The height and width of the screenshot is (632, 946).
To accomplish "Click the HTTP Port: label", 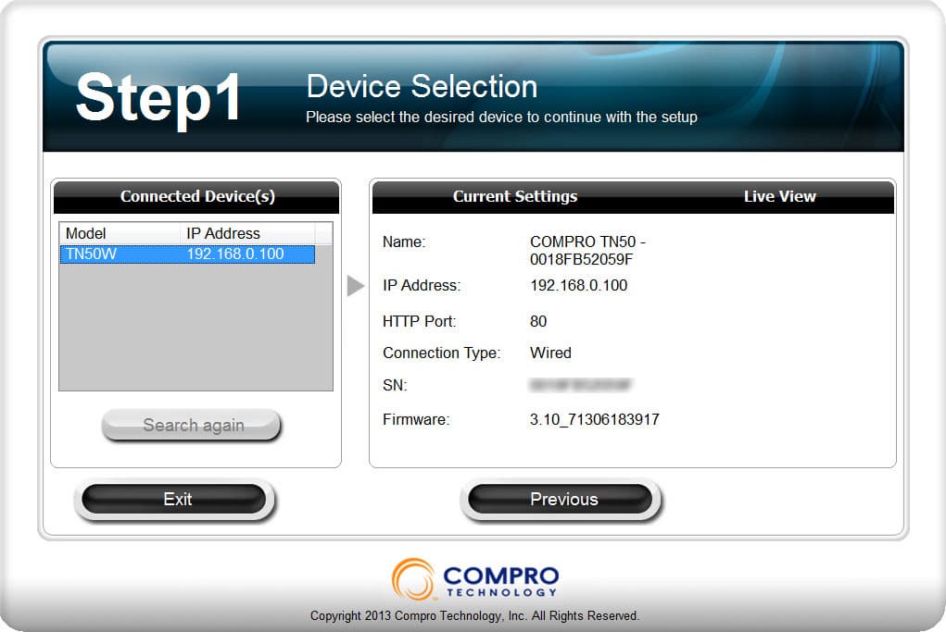I will click(420, 321).
